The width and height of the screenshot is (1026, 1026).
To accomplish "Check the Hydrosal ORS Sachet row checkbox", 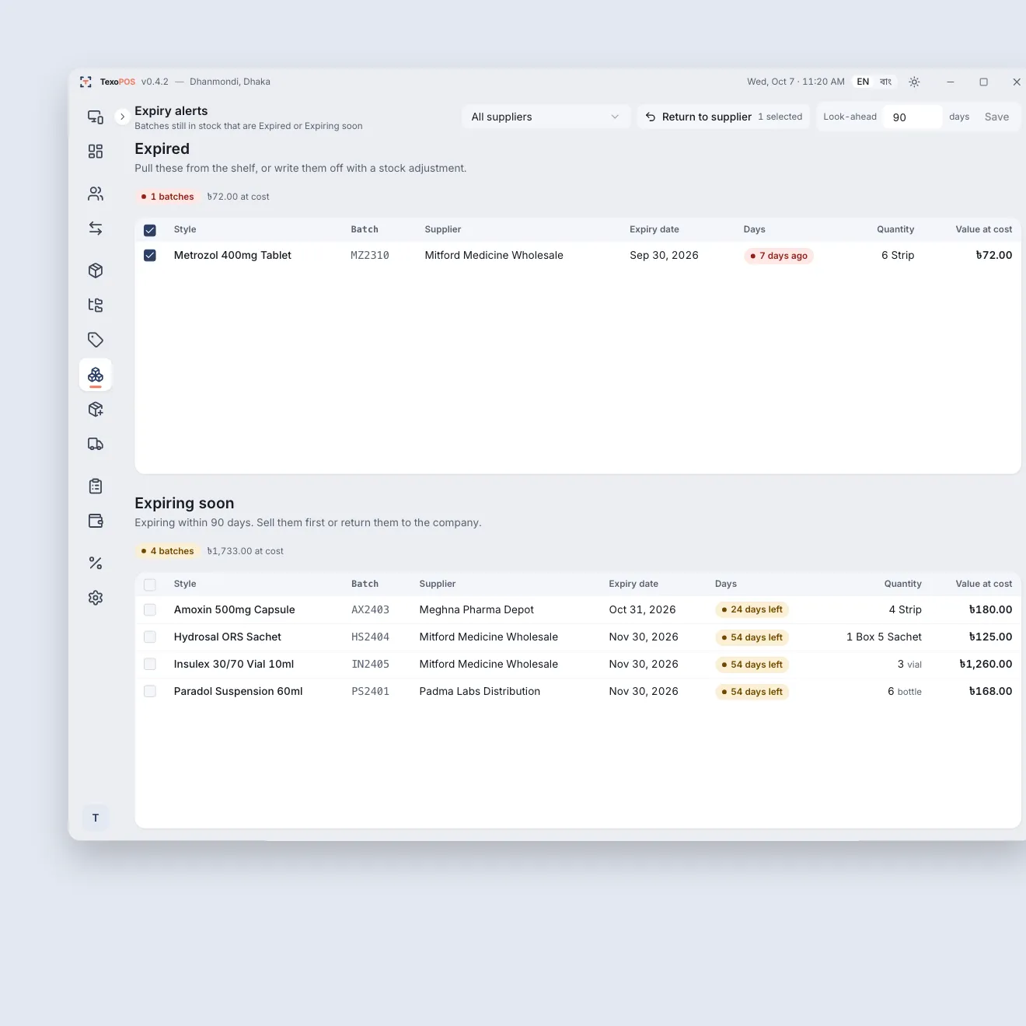I will coord(150,637).
